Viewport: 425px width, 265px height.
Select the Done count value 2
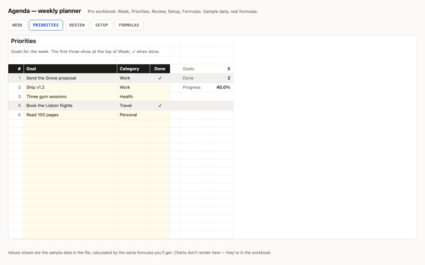[x=221, y=78]
